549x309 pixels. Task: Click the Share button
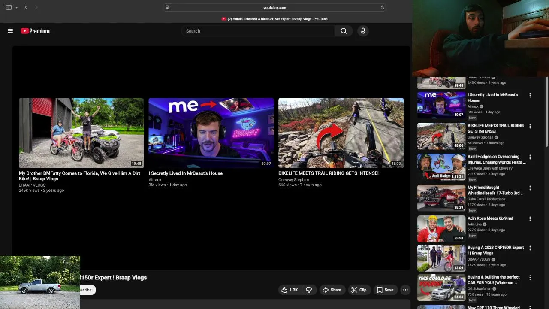click(332, 290)
